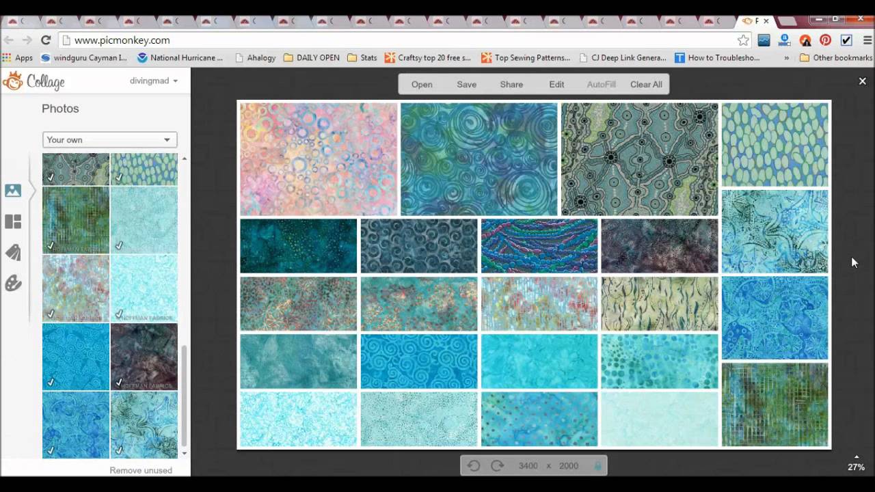Select the green oval pattern cell in collage
The width and height of the screenshot is (875, 492).
pyautogui.click(x=775, y=144)
